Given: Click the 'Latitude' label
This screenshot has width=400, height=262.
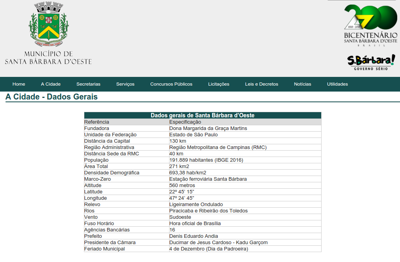Looking at the screenshot, I should 93,192.
